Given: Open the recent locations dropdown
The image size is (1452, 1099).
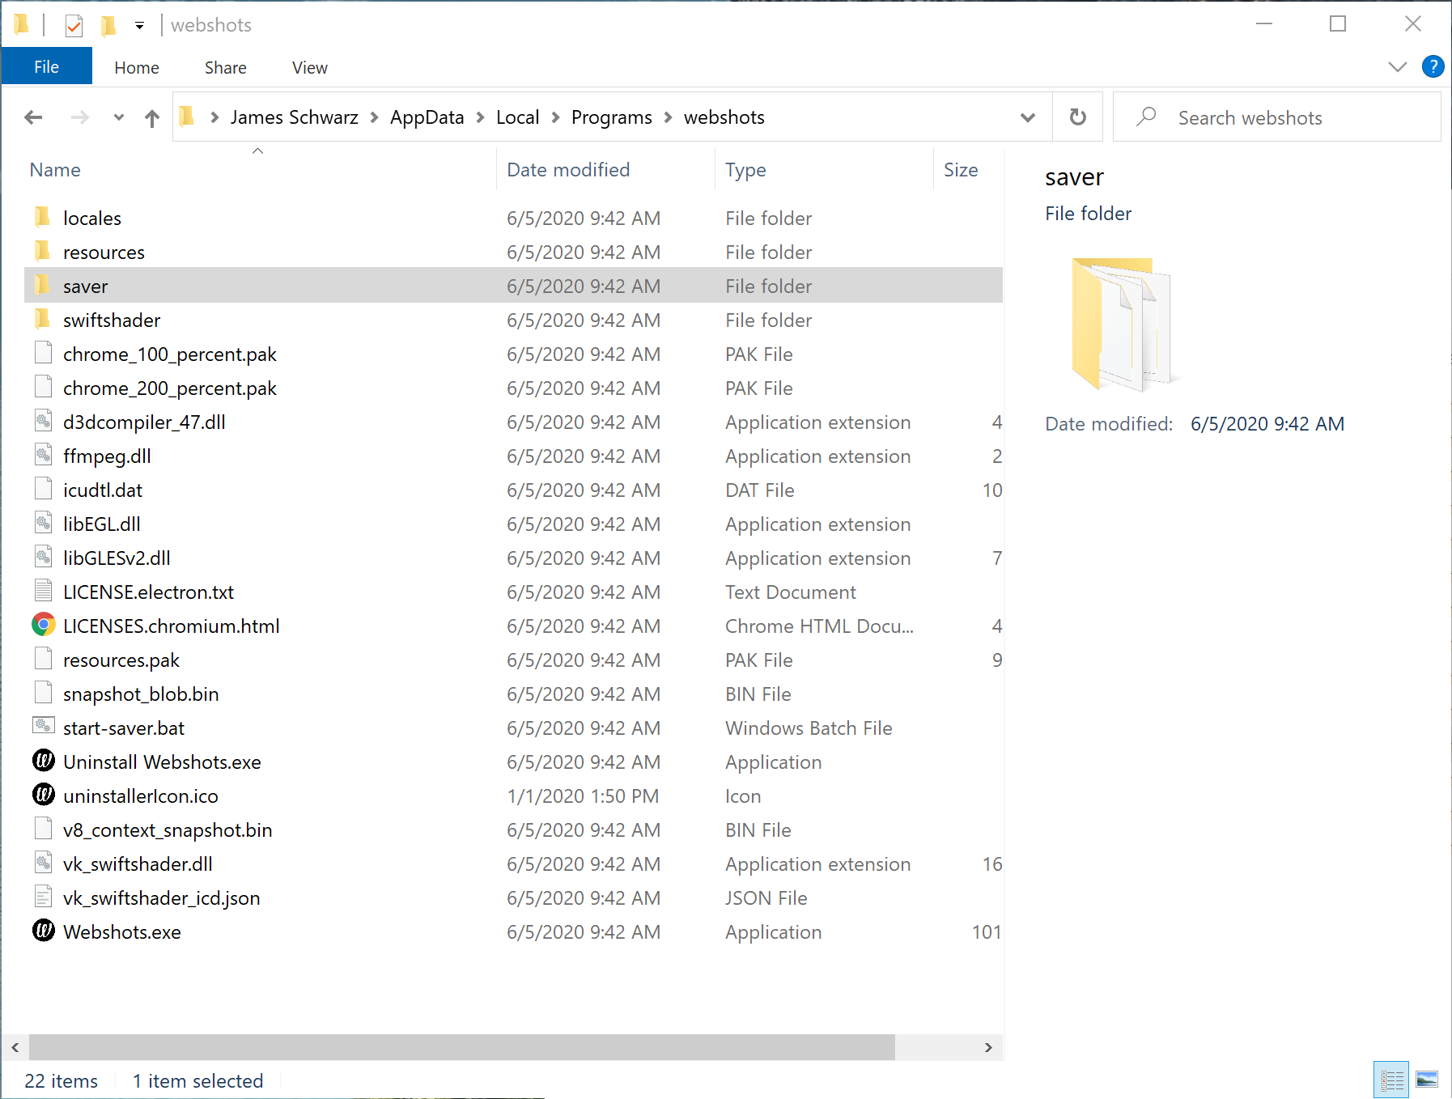Looking at the screenshot, I should tap(119, 118).
